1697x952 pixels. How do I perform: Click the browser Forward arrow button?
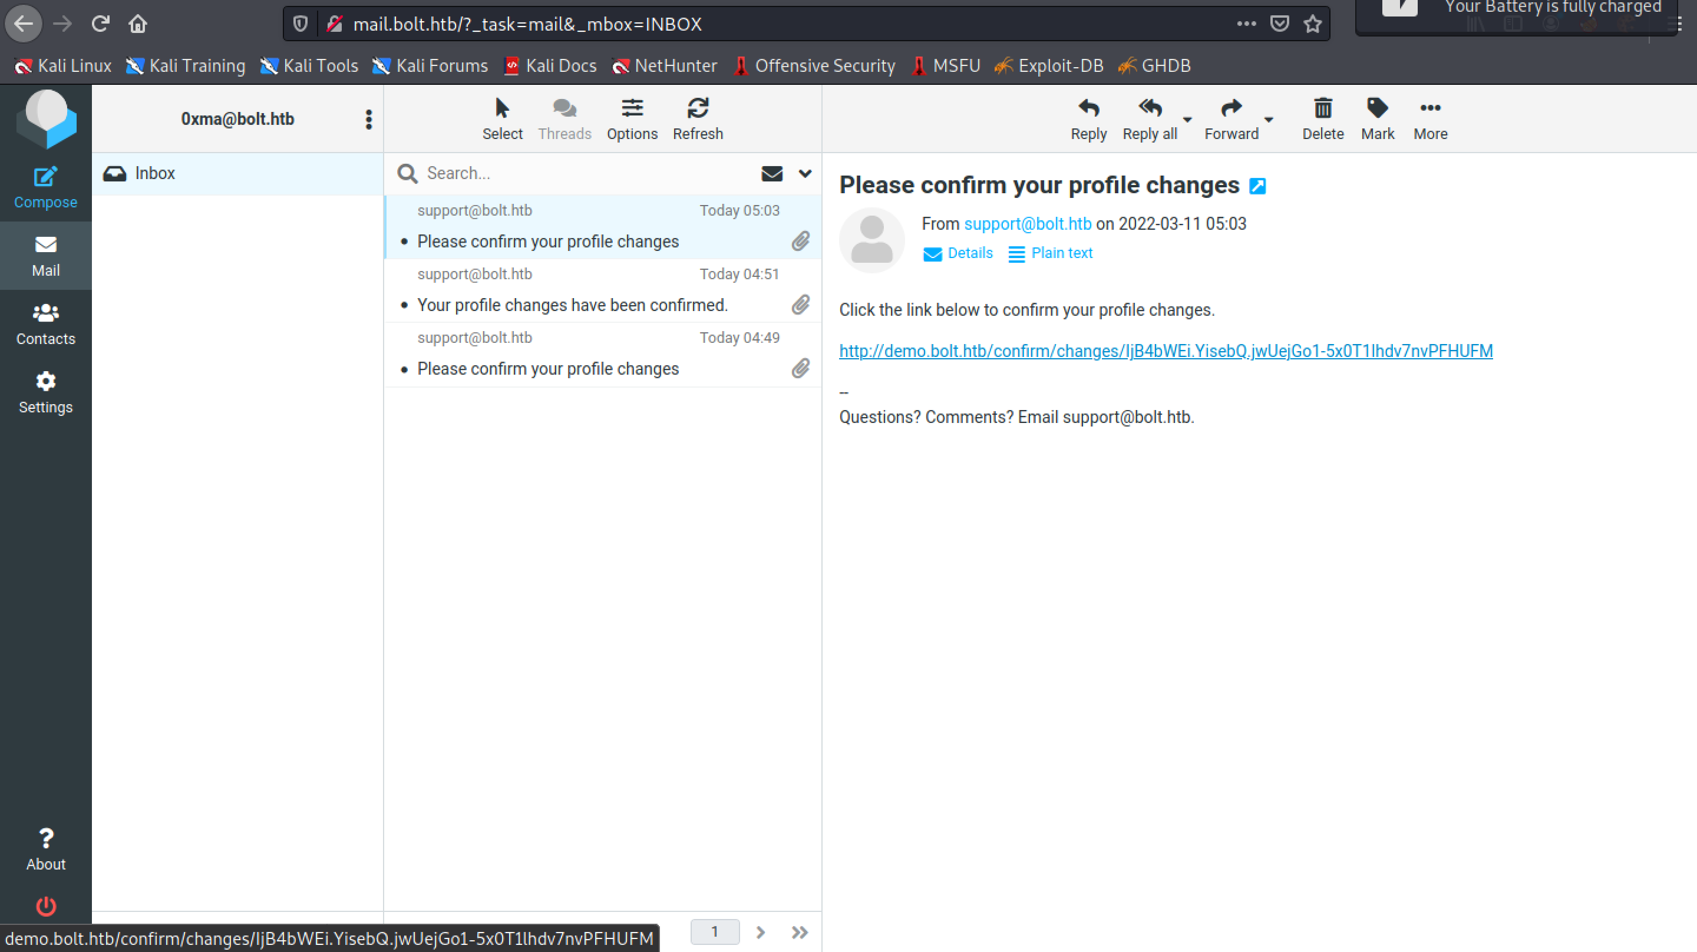(x=62, y=24)
